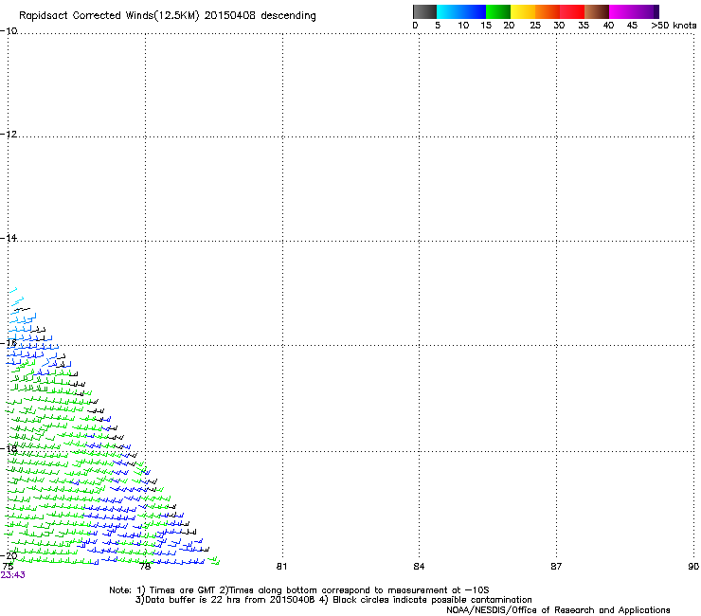Image resolution: width=701 pixels, height=616 pixels.
Task: Click the longitude label '78'
Action: click(x=145, y=567)
